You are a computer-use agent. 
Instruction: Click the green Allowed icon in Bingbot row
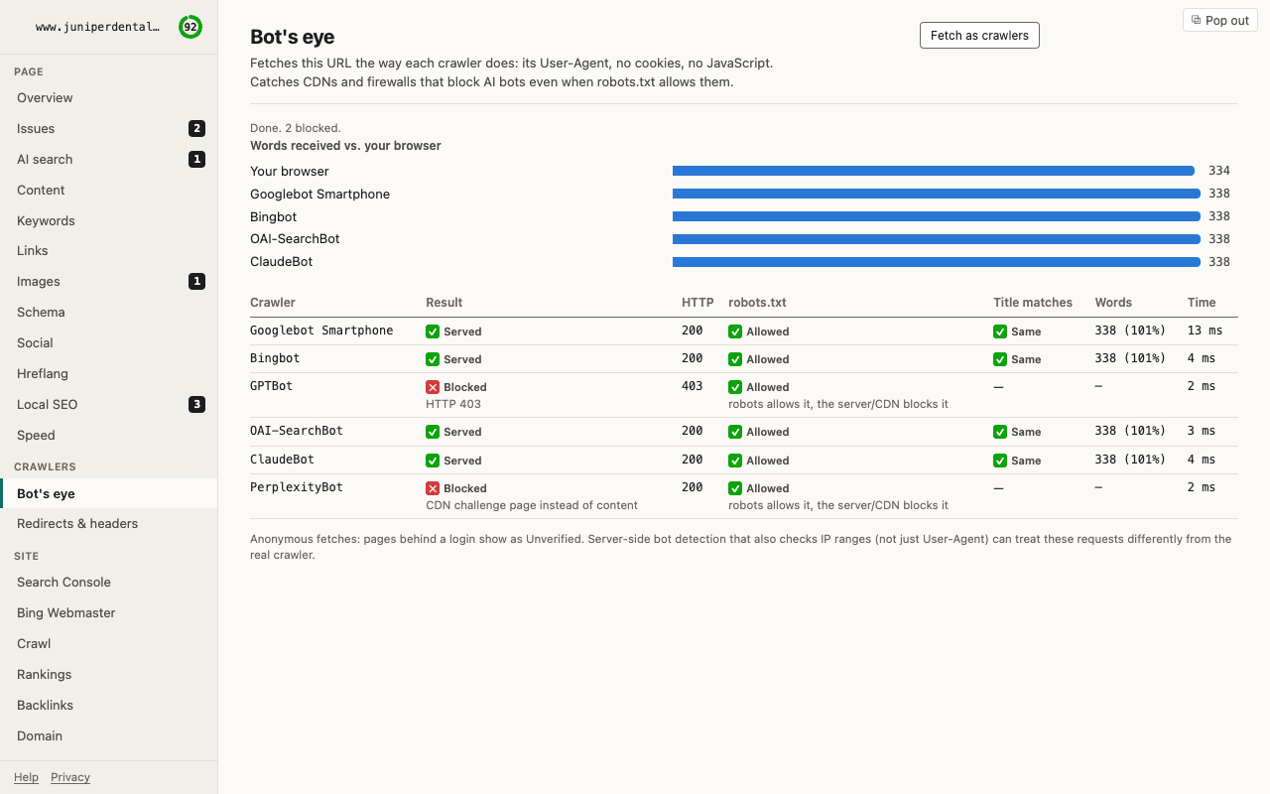[735, 359]
